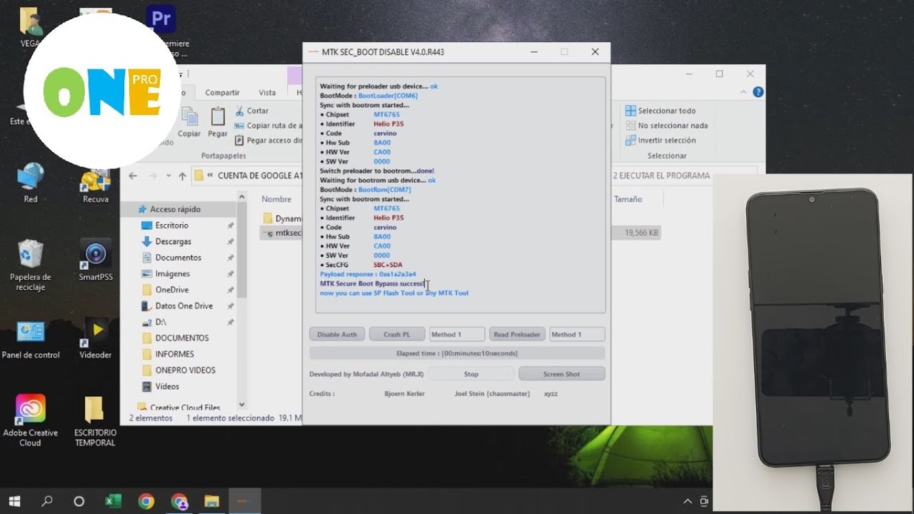Open the Compartir tab in File Explorer
914x514 pixels.
coord(222,93)
